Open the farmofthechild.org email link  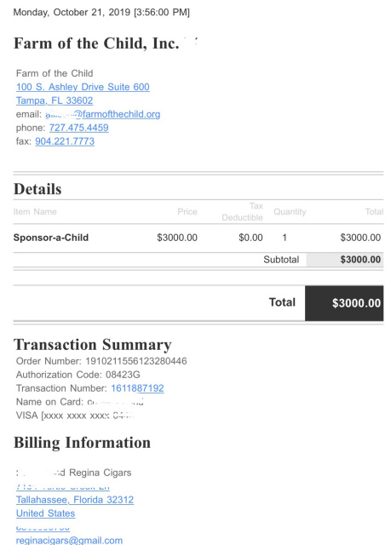coord(103,114)
